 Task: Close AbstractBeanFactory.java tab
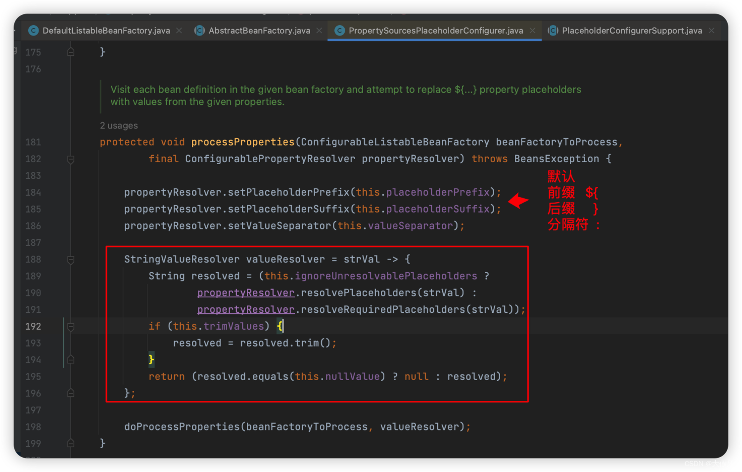pos(320,31)
